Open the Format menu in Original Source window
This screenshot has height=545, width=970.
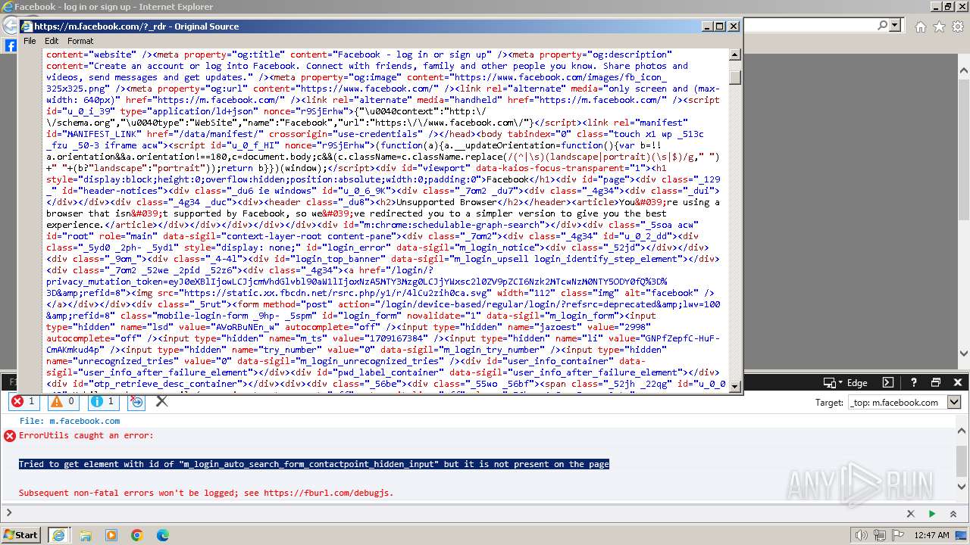click(80, 41)
